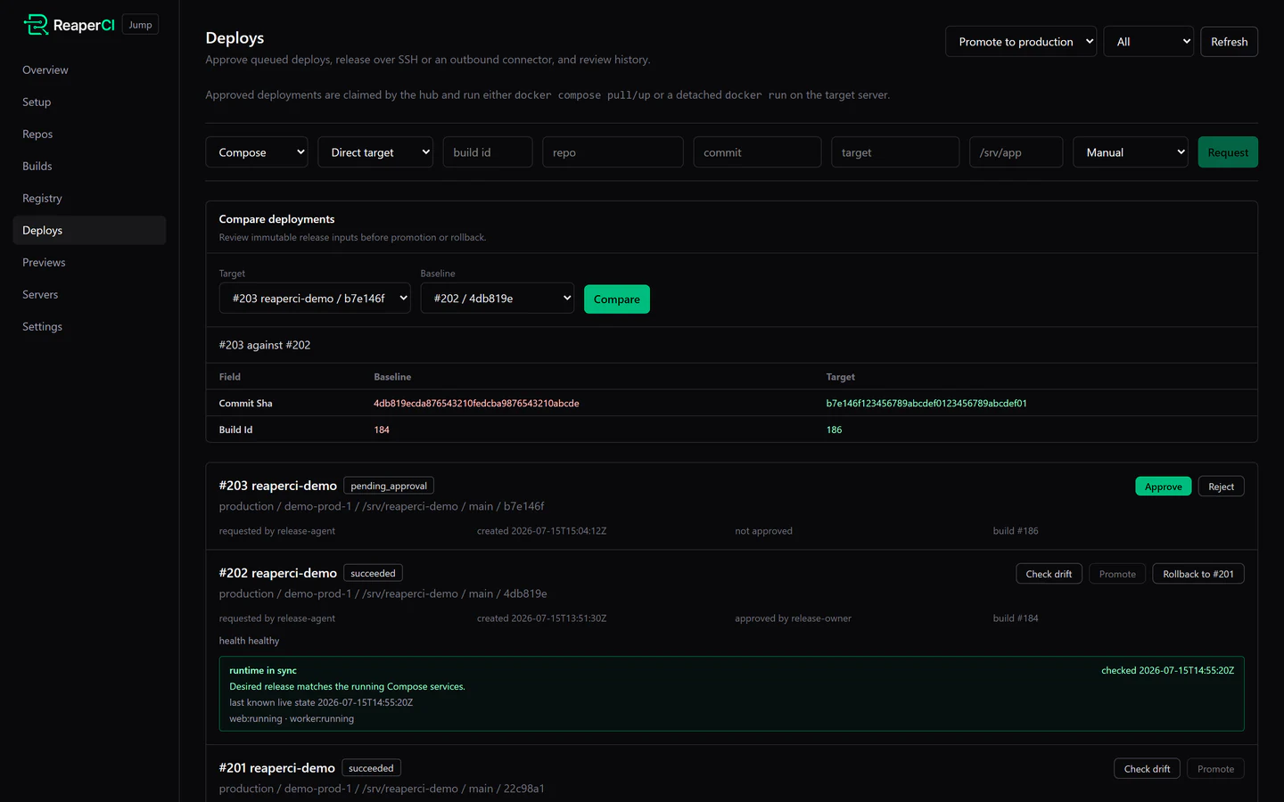The width and height of the screenshot is (1284, 802).
Task: Click Rollback to #201 button
Action: tap(1198, 574)
